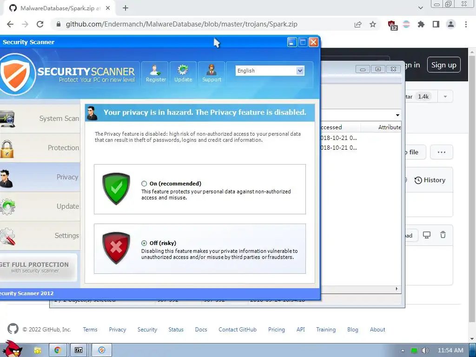The width and height of the screenshot is (476, 357).
Task: Click the address bar URL
Action: [x=182, y=24]
